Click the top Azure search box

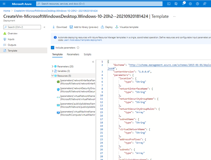(x=98, y=3)
